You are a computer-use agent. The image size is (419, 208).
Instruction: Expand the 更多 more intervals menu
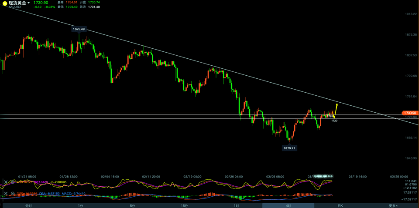(x=392, y=205)
